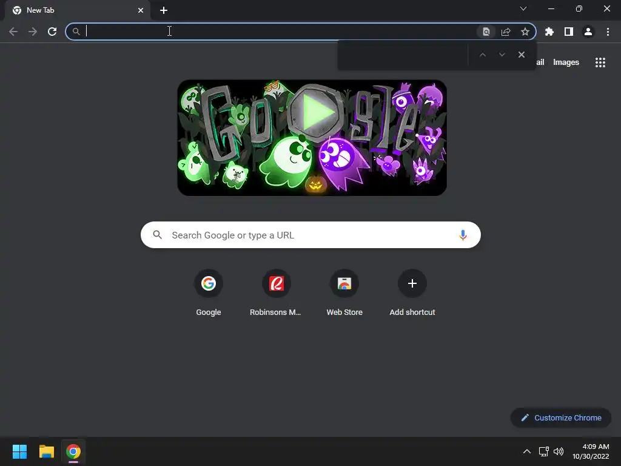Open the Extensions puzzle icon
Image resolution: width=621 pixels, height=466 pixels.
pos(549,32)
